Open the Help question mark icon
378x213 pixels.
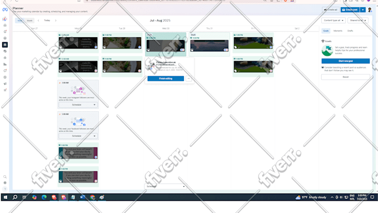point(5,189)
